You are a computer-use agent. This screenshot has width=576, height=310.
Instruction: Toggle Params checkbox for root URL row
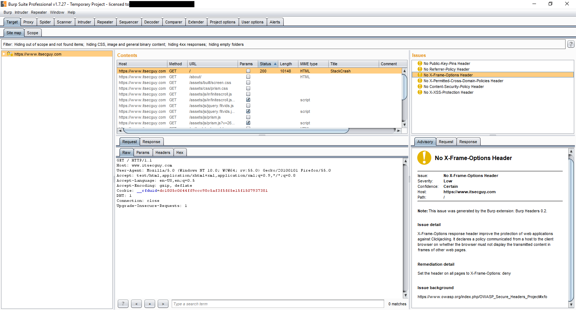[248, 71]
